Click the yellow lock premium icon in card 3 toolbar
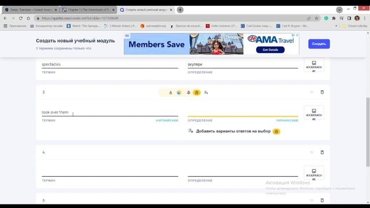 click(x=197, y=92)
